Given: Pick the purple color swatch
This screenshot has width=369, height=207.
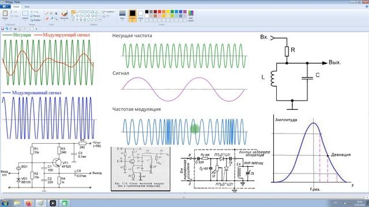Looking at the screenshot, I should point(185,11).
